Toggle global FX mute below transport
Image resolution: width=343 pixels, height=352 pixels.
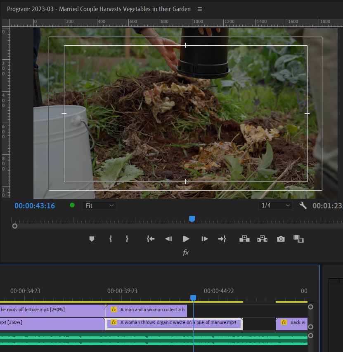pyautogui.click(x=186, y=252)
